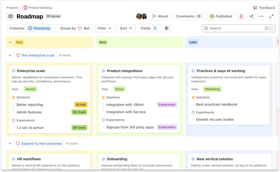Viewport: 280px width, 172px height.
Task: Click the Solutions star icon on Enterprise scale
Action: [13, 97]
